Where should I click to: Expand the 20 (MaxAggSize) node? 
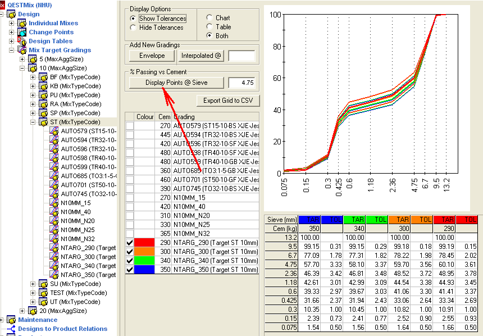coord(22,311)
